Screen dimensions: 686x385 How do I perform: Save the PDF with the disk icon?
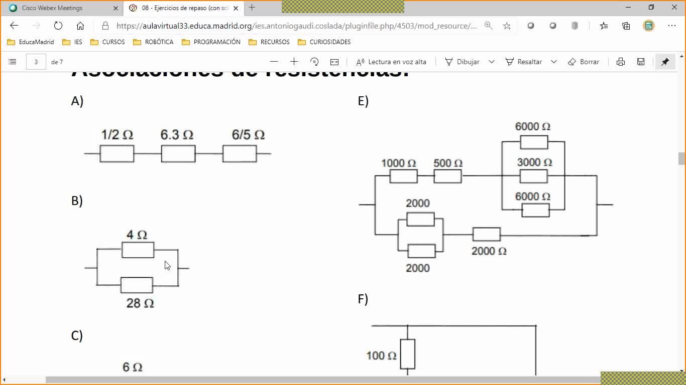[641, 62]
